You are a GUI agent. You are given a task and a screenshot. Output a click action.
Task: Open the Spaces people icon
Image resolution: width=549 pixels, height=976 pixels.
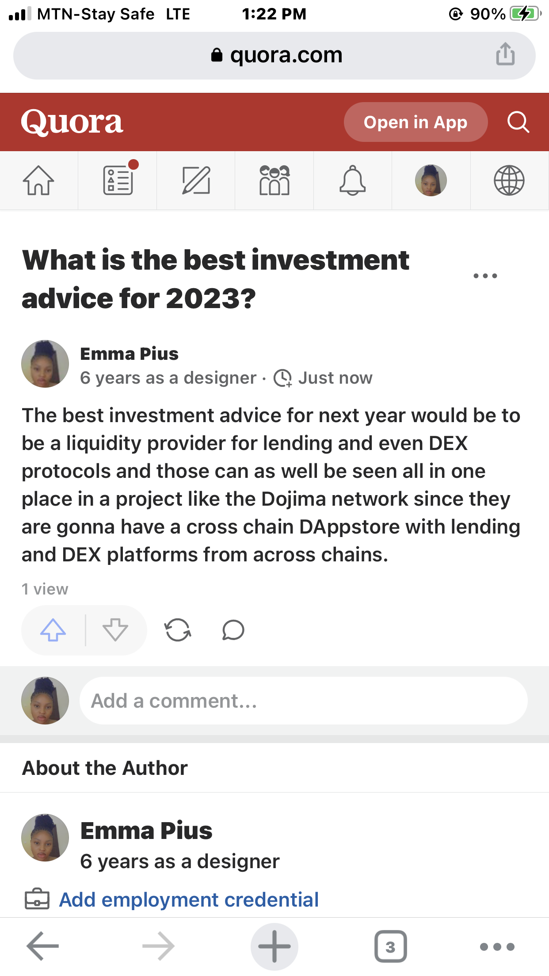[274, 180]
